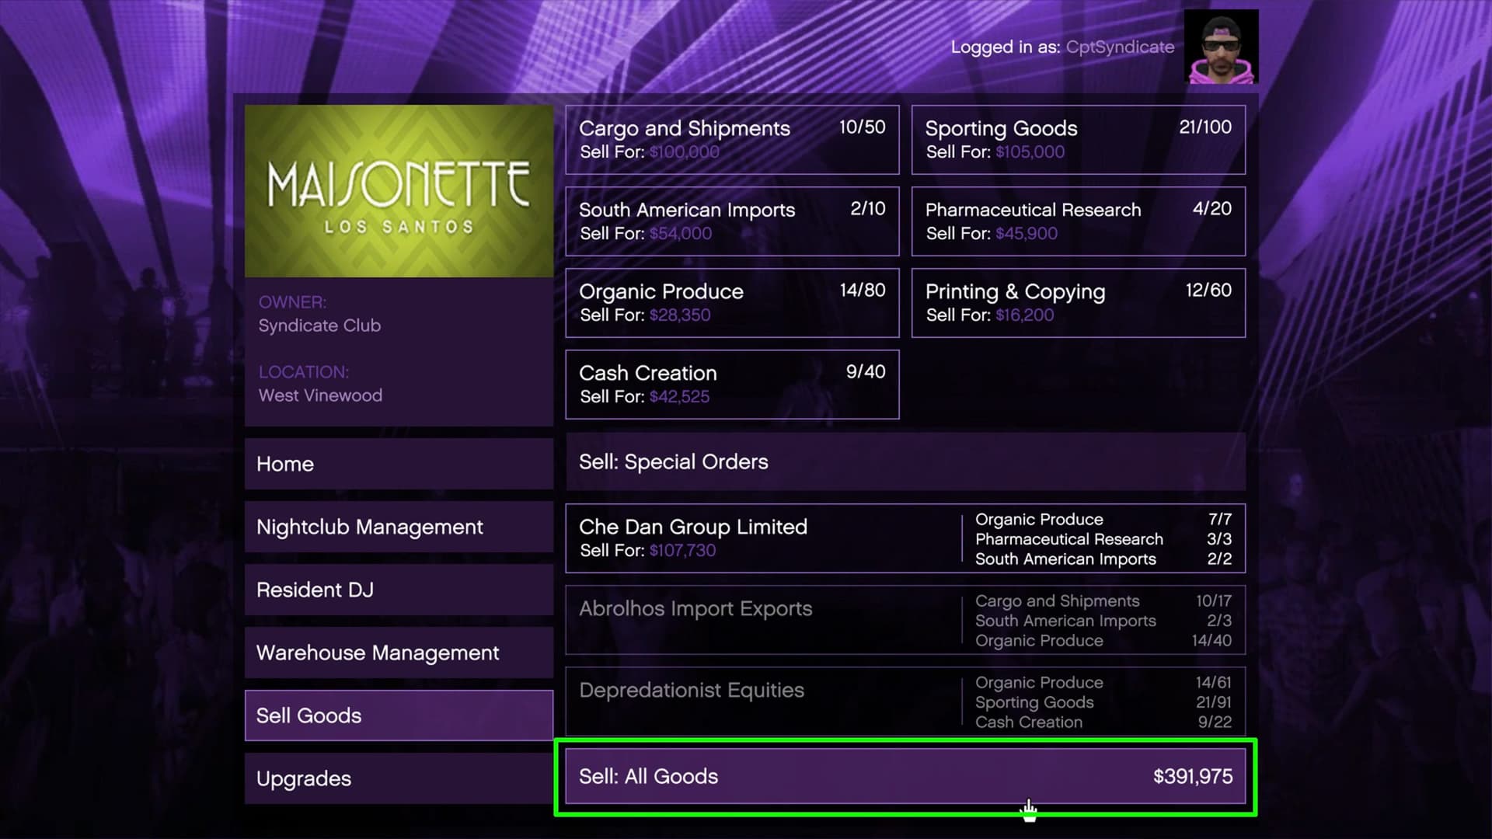Sell Organic Produce stock
Image resolution: width=1492 pixels, height=839 pixels.
[x=732, y=303]
